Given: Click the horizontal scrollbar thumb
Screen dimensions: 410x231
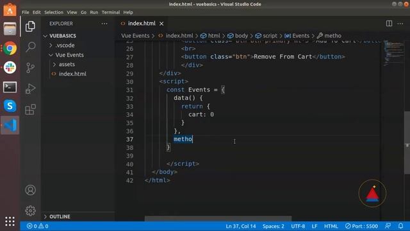Looking at the screenshot, I should [x=218, y=218].
